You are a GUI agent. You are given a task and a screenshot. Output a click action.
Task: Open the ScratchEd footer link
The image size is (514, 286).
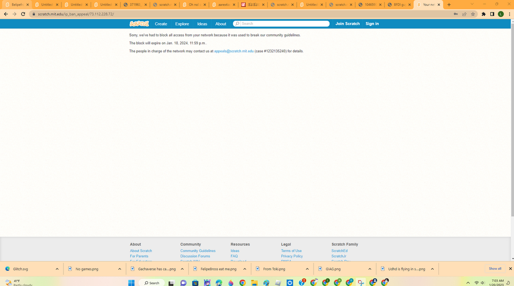(339, 251)
